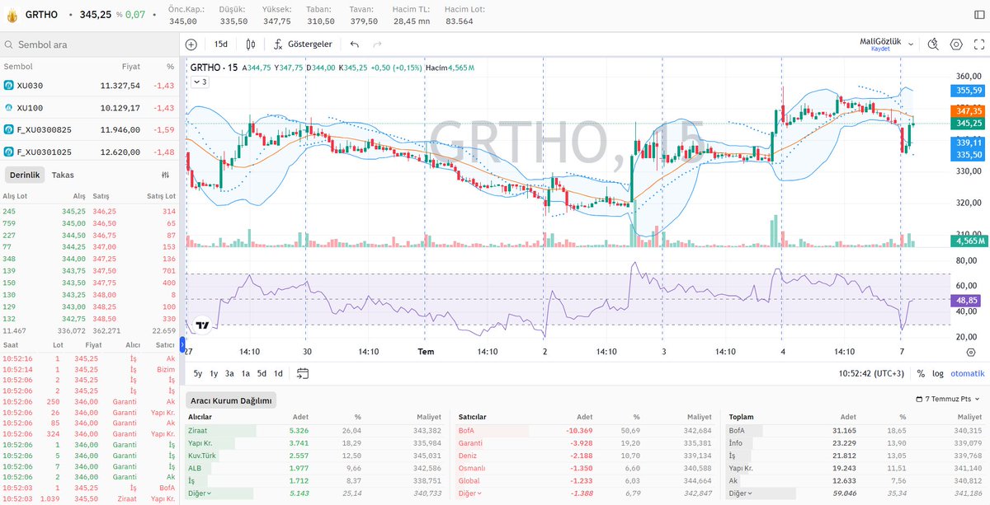The width and height of the screenshot is (990, 505).
Task: Click the 10:52:16 trade row
Action: 90,358
